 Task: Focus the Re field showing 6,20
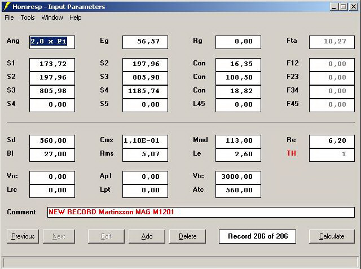point(332,142)
